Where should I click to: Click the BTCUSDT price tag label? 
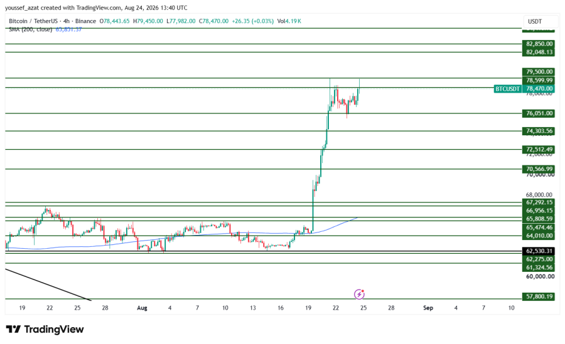click(507, 88)
